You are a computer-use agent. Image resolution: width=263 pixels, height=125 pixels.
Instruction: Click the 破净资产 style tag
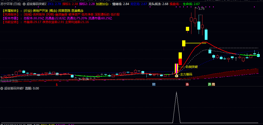74,15
